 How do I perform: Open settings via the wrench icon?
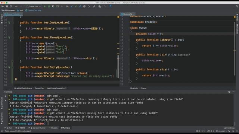pos(94,6)
